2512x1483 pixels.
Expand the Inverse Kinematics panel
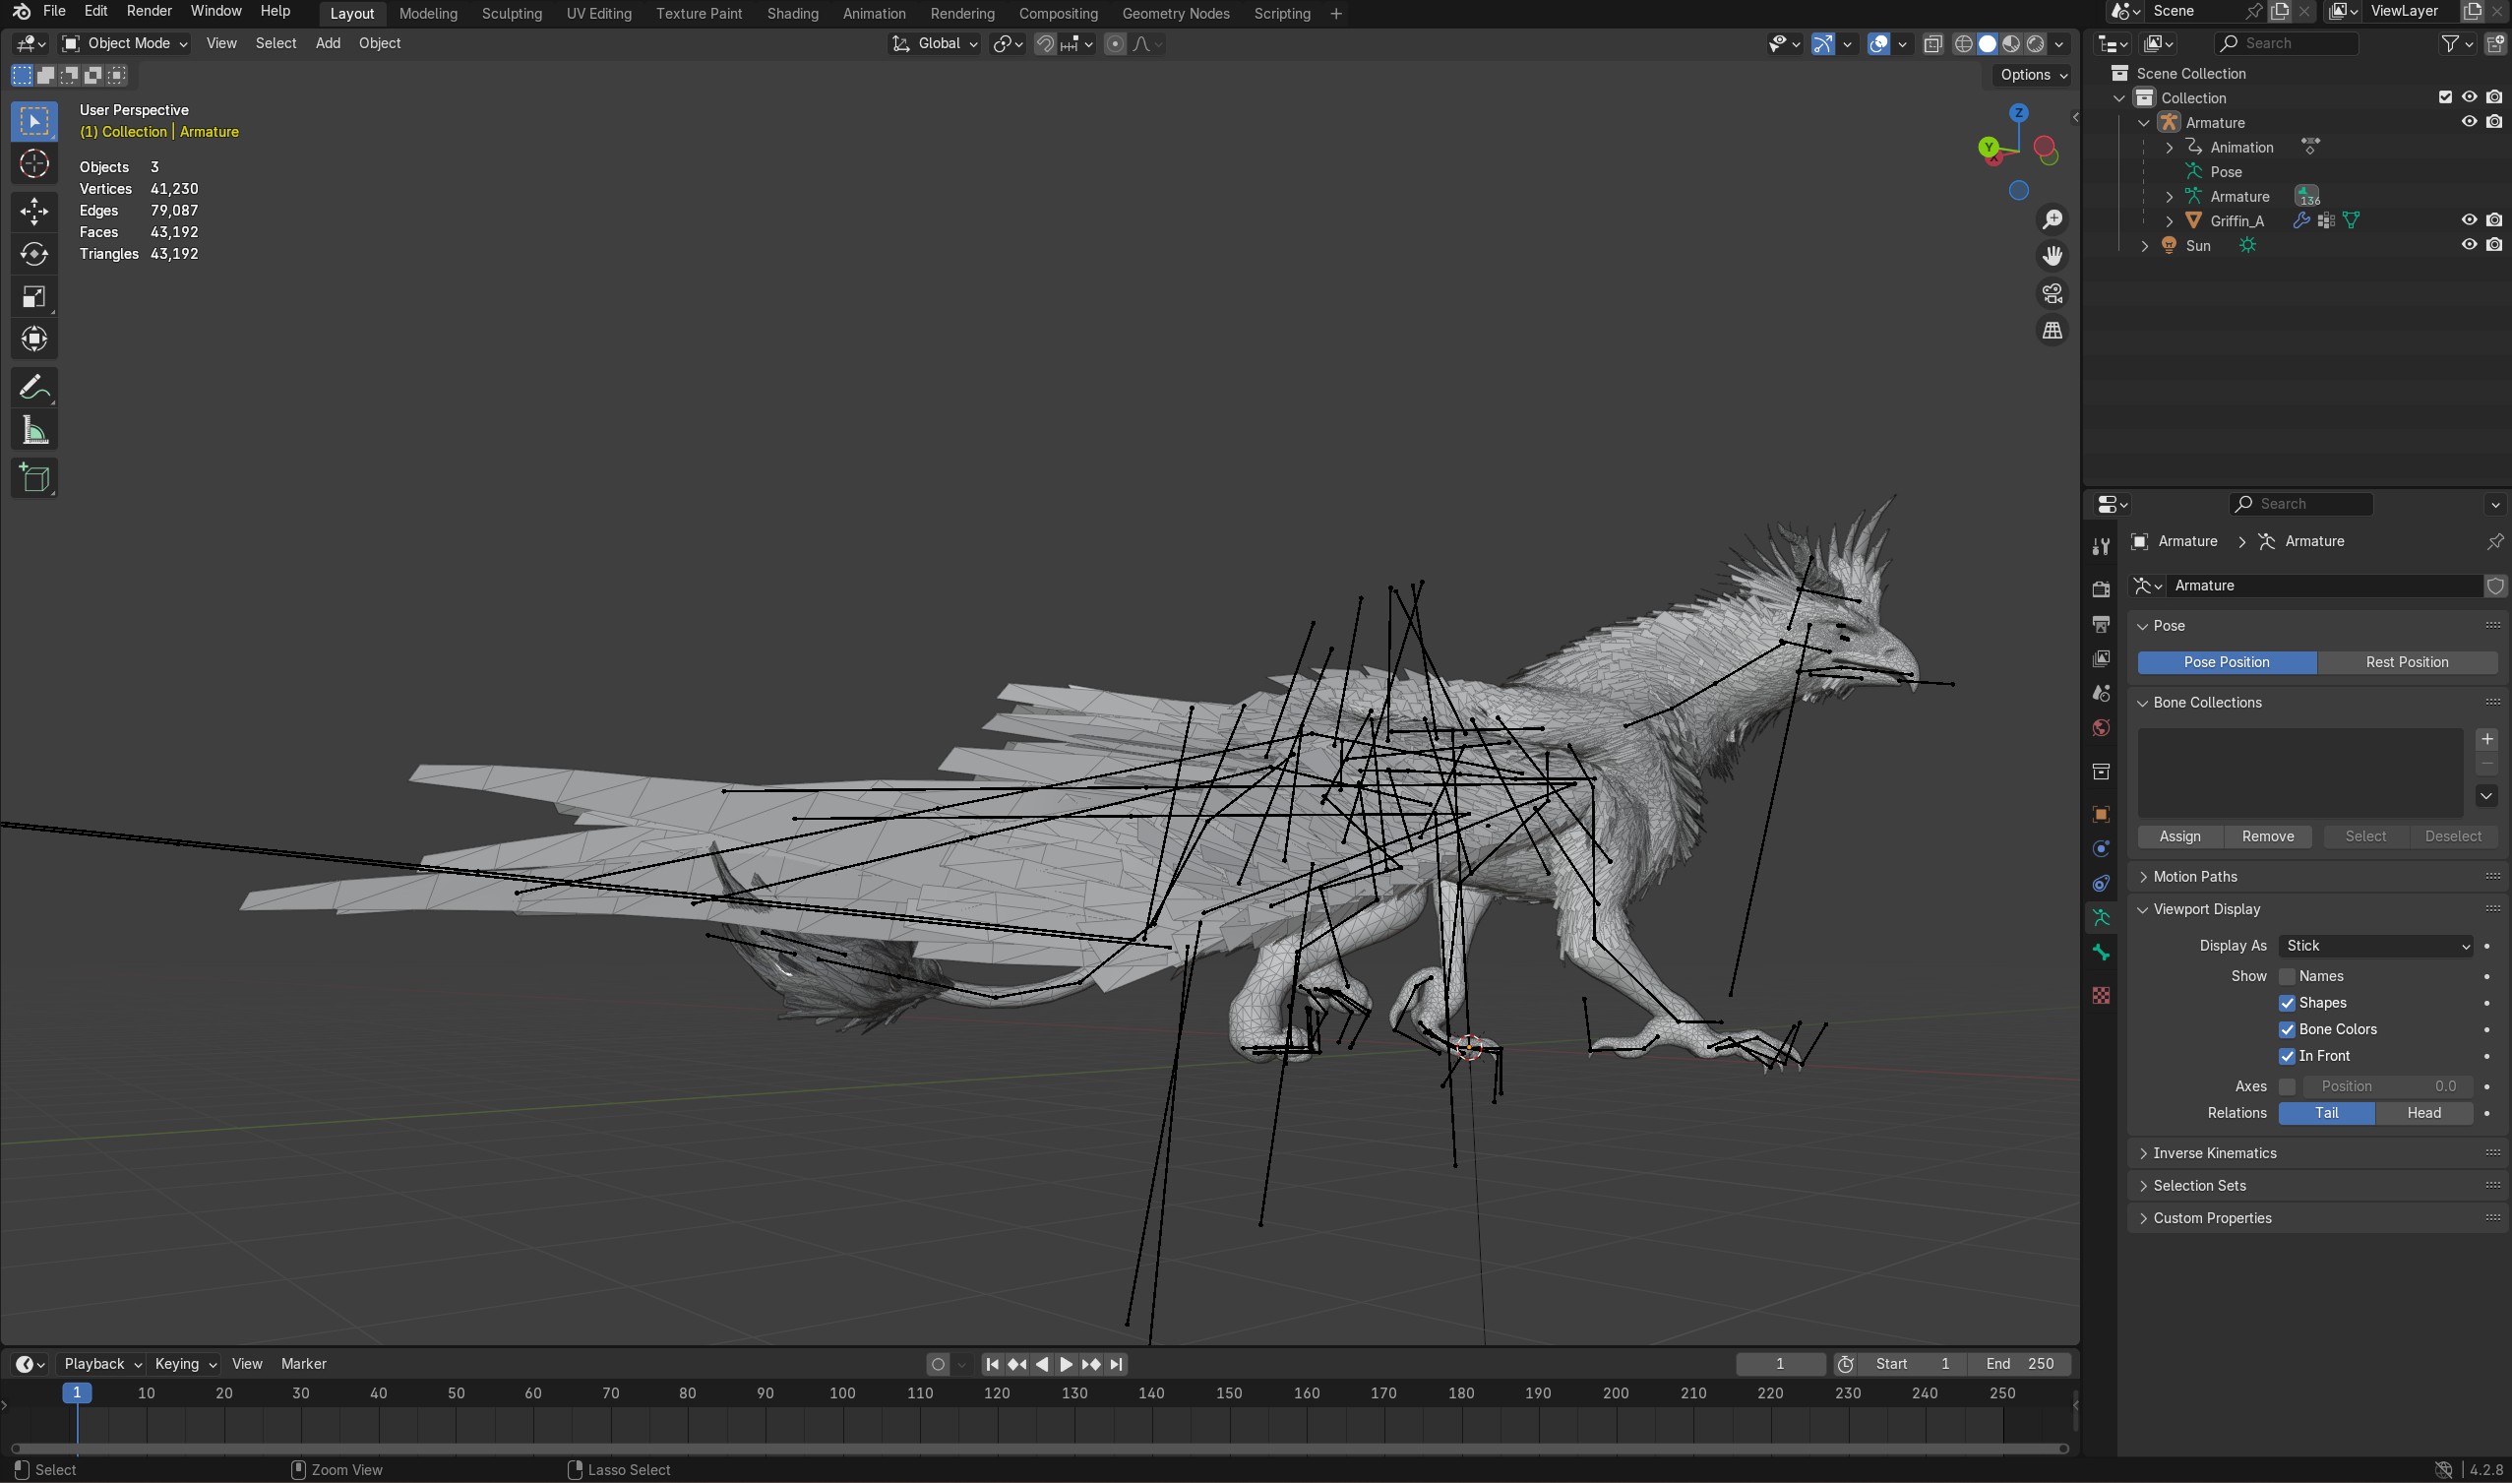(x=2214, y=1153)
